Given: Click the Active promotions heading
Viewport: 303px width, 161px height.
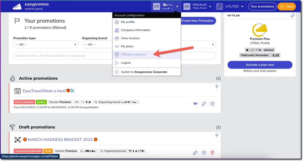Looking at the screenshot, I should pyautogui.click(x=38, y=78).
